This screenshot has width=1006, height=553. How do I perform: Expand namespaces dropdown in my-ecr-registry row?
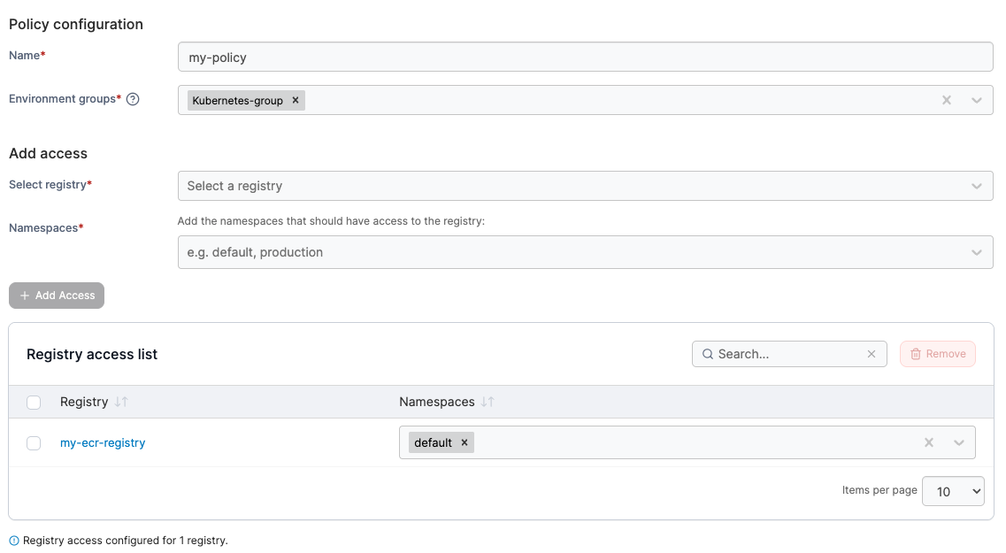pos(959,443)
